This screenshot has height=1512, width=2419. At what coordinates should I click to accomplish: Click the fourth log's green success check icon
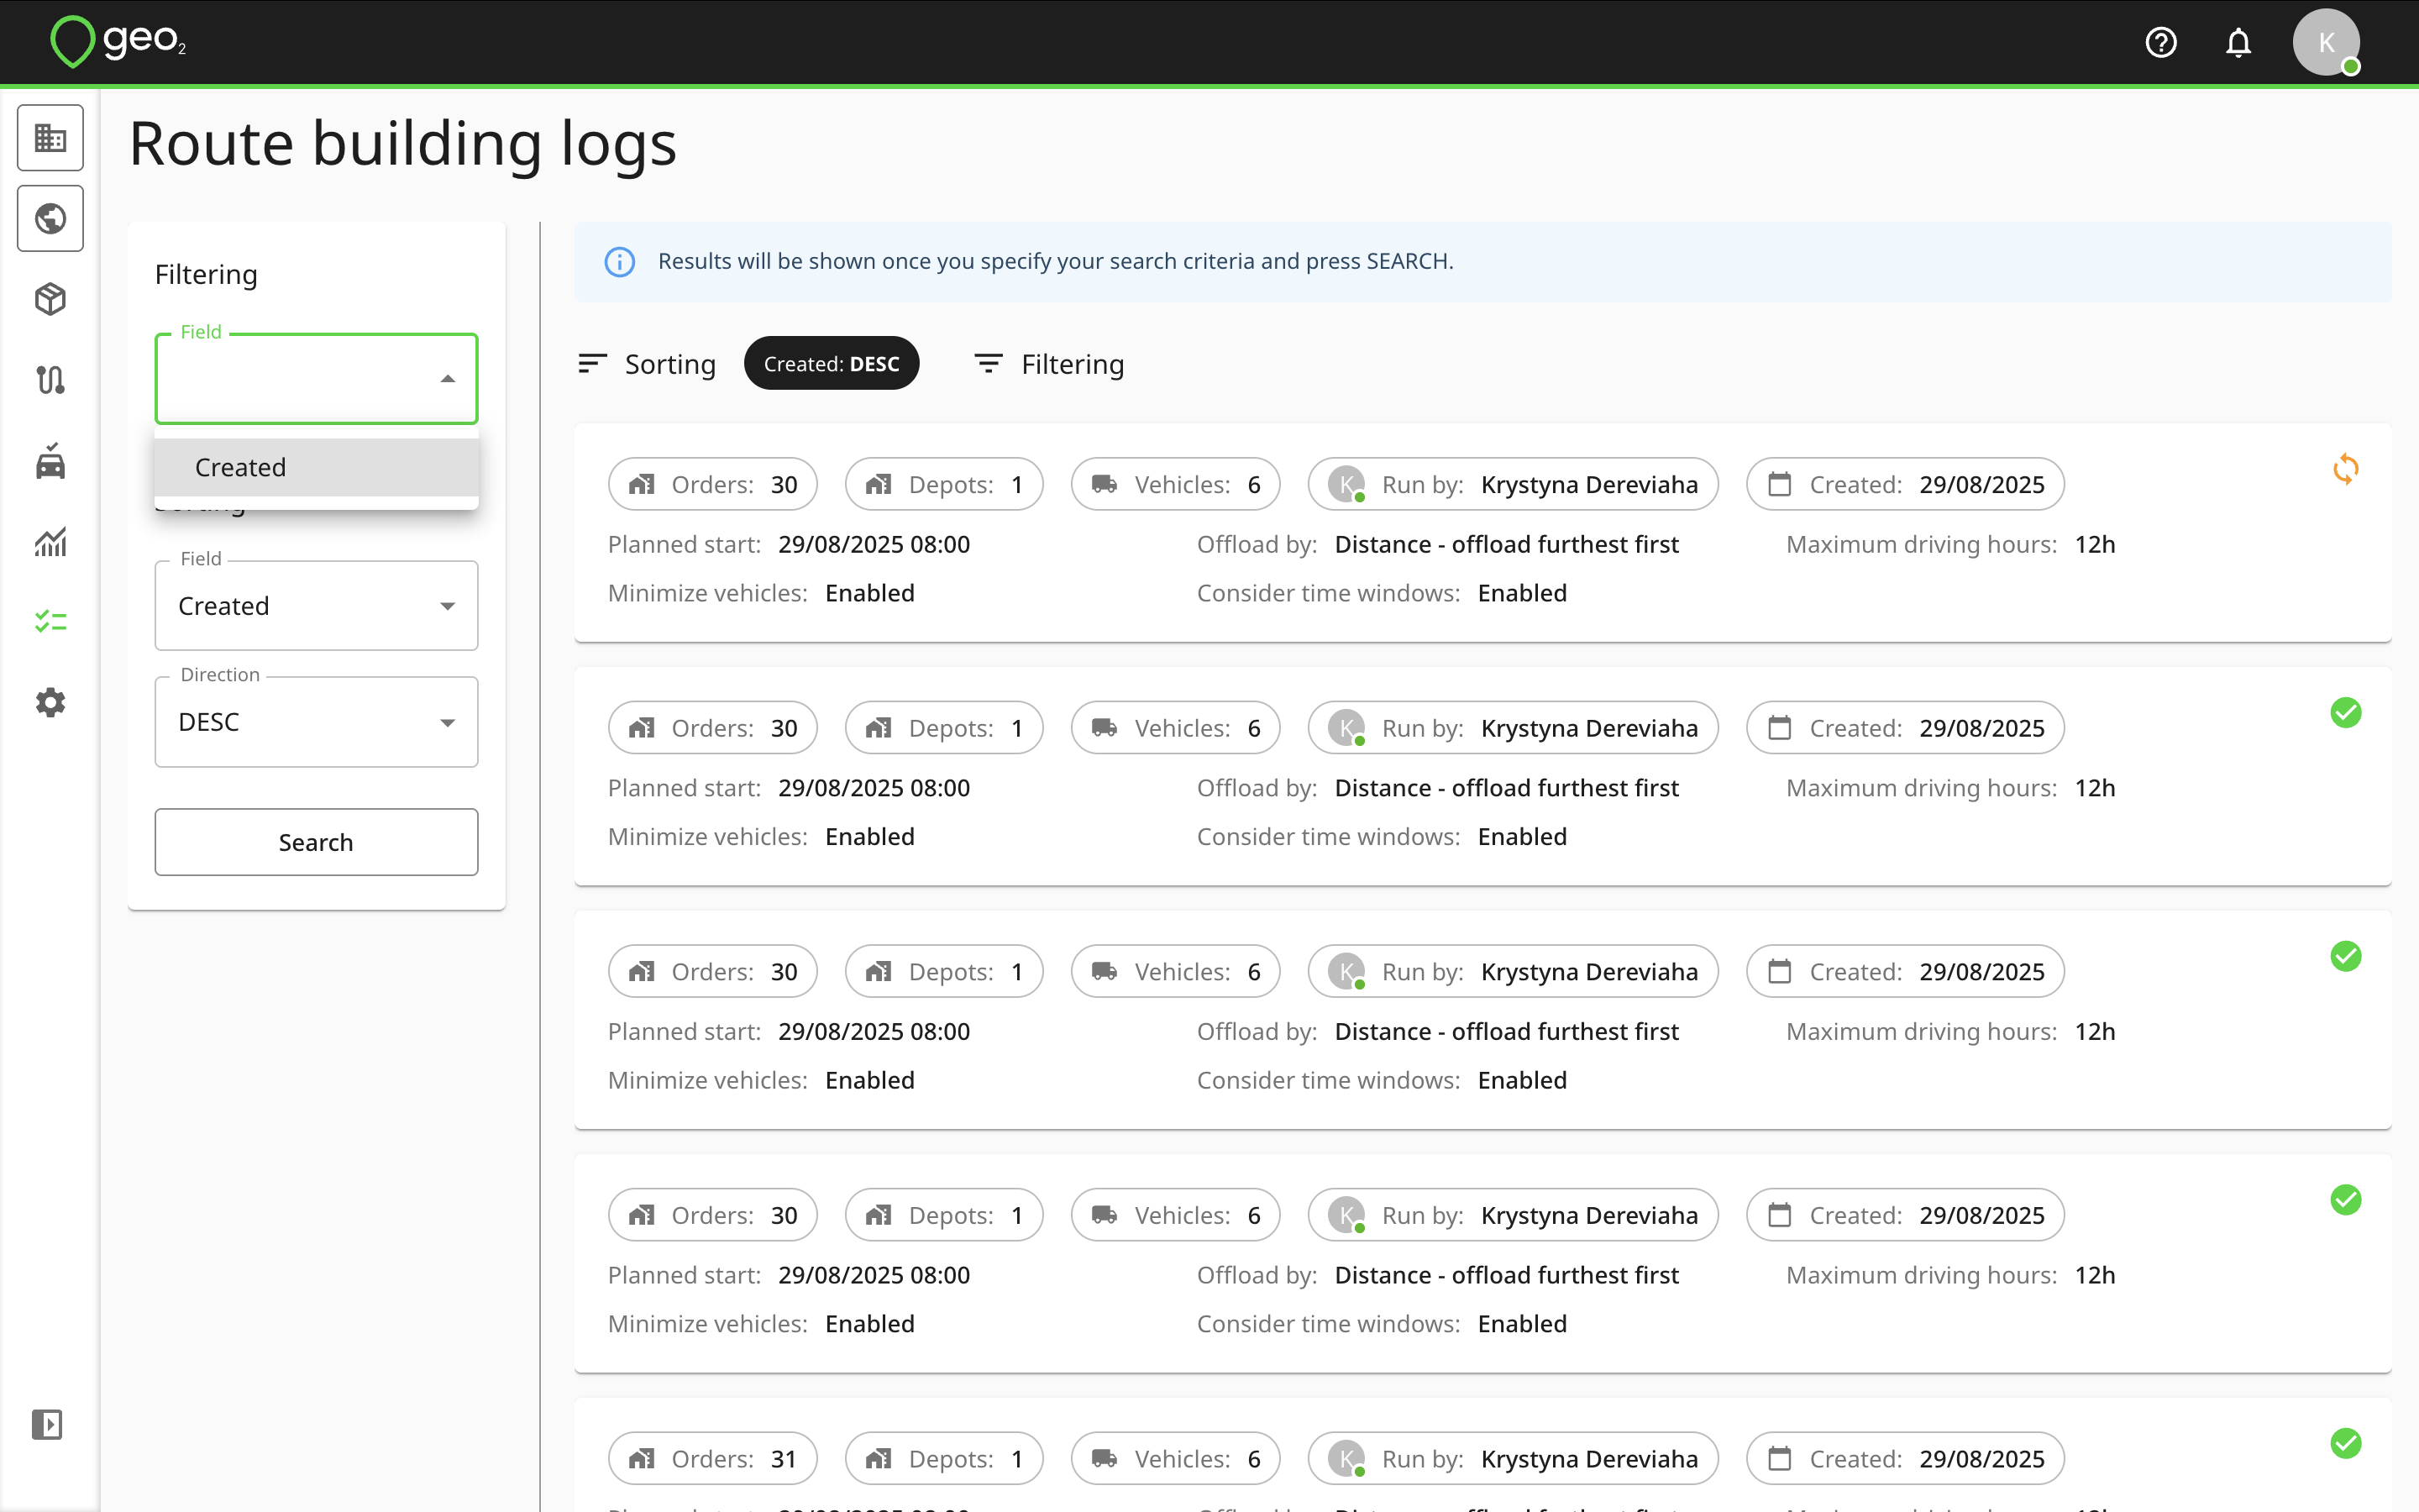click(2345, 1200)
